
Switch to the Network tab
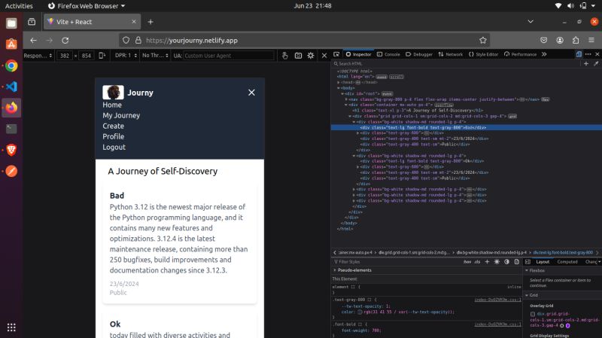point(450,54)
